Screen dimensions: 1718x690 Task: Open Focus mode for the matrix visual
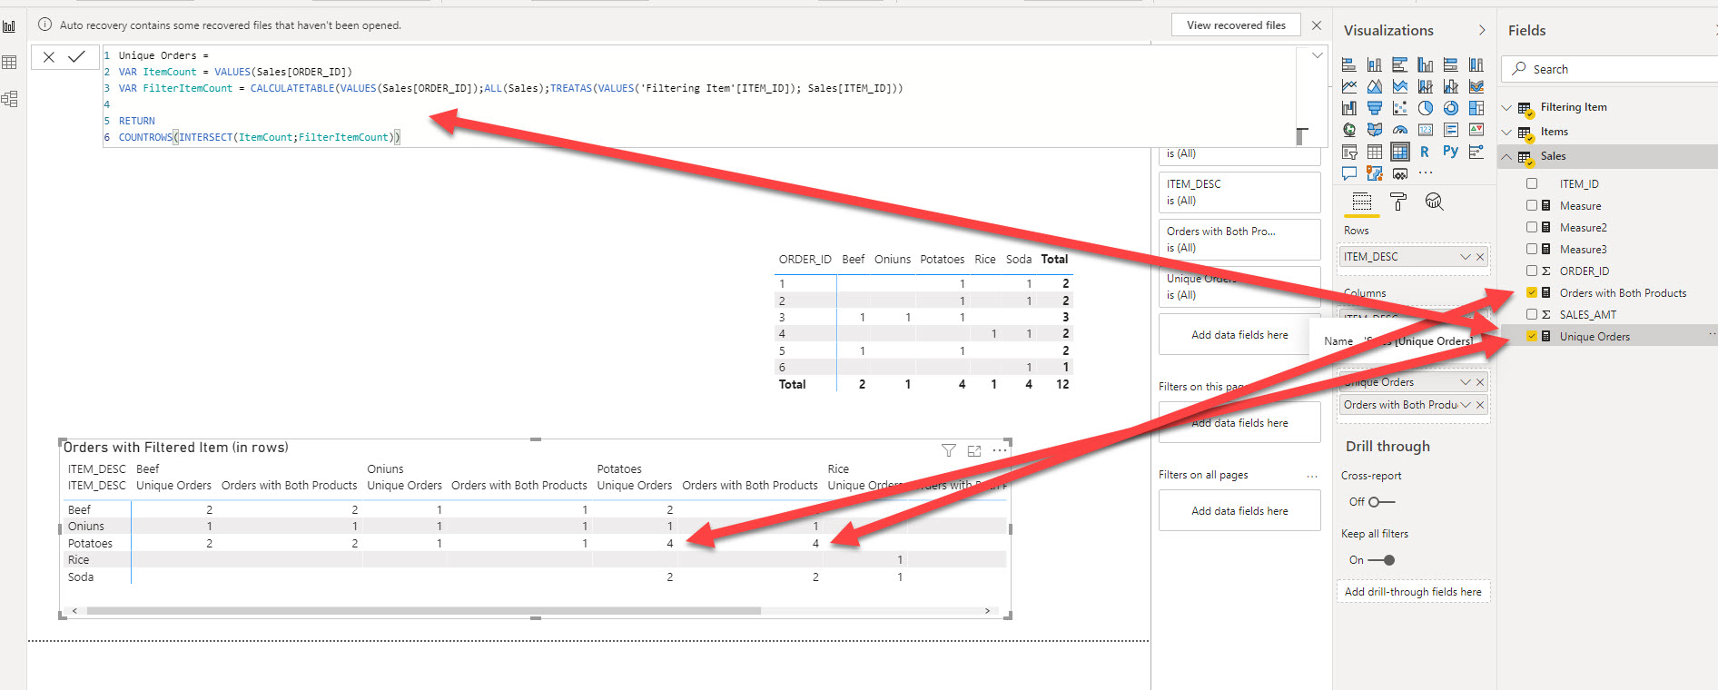click(x=974, y=450)
